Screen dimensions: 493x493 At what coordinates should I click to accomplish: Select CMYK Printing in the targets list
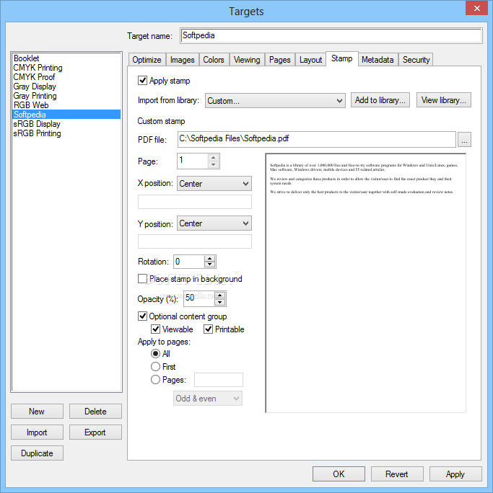pos(66,68)
